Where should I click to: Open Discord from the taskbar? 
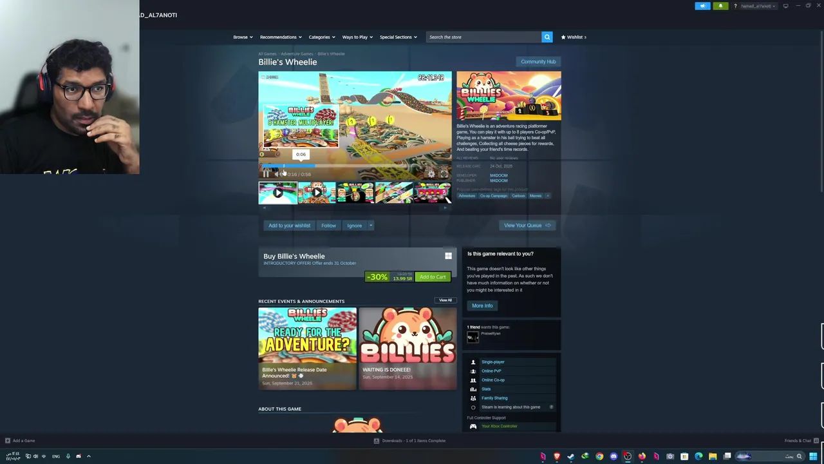tap(613, 456)
